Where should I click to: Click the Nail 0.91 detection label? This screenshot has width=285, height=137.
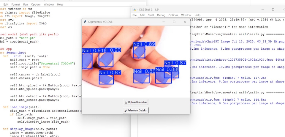coord(92,51)
